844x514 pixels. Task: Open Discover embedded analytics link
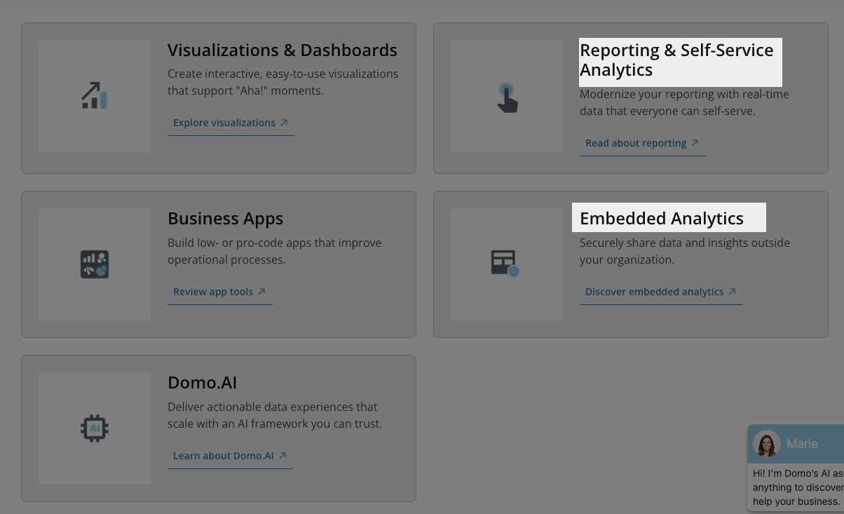[654, 292]
